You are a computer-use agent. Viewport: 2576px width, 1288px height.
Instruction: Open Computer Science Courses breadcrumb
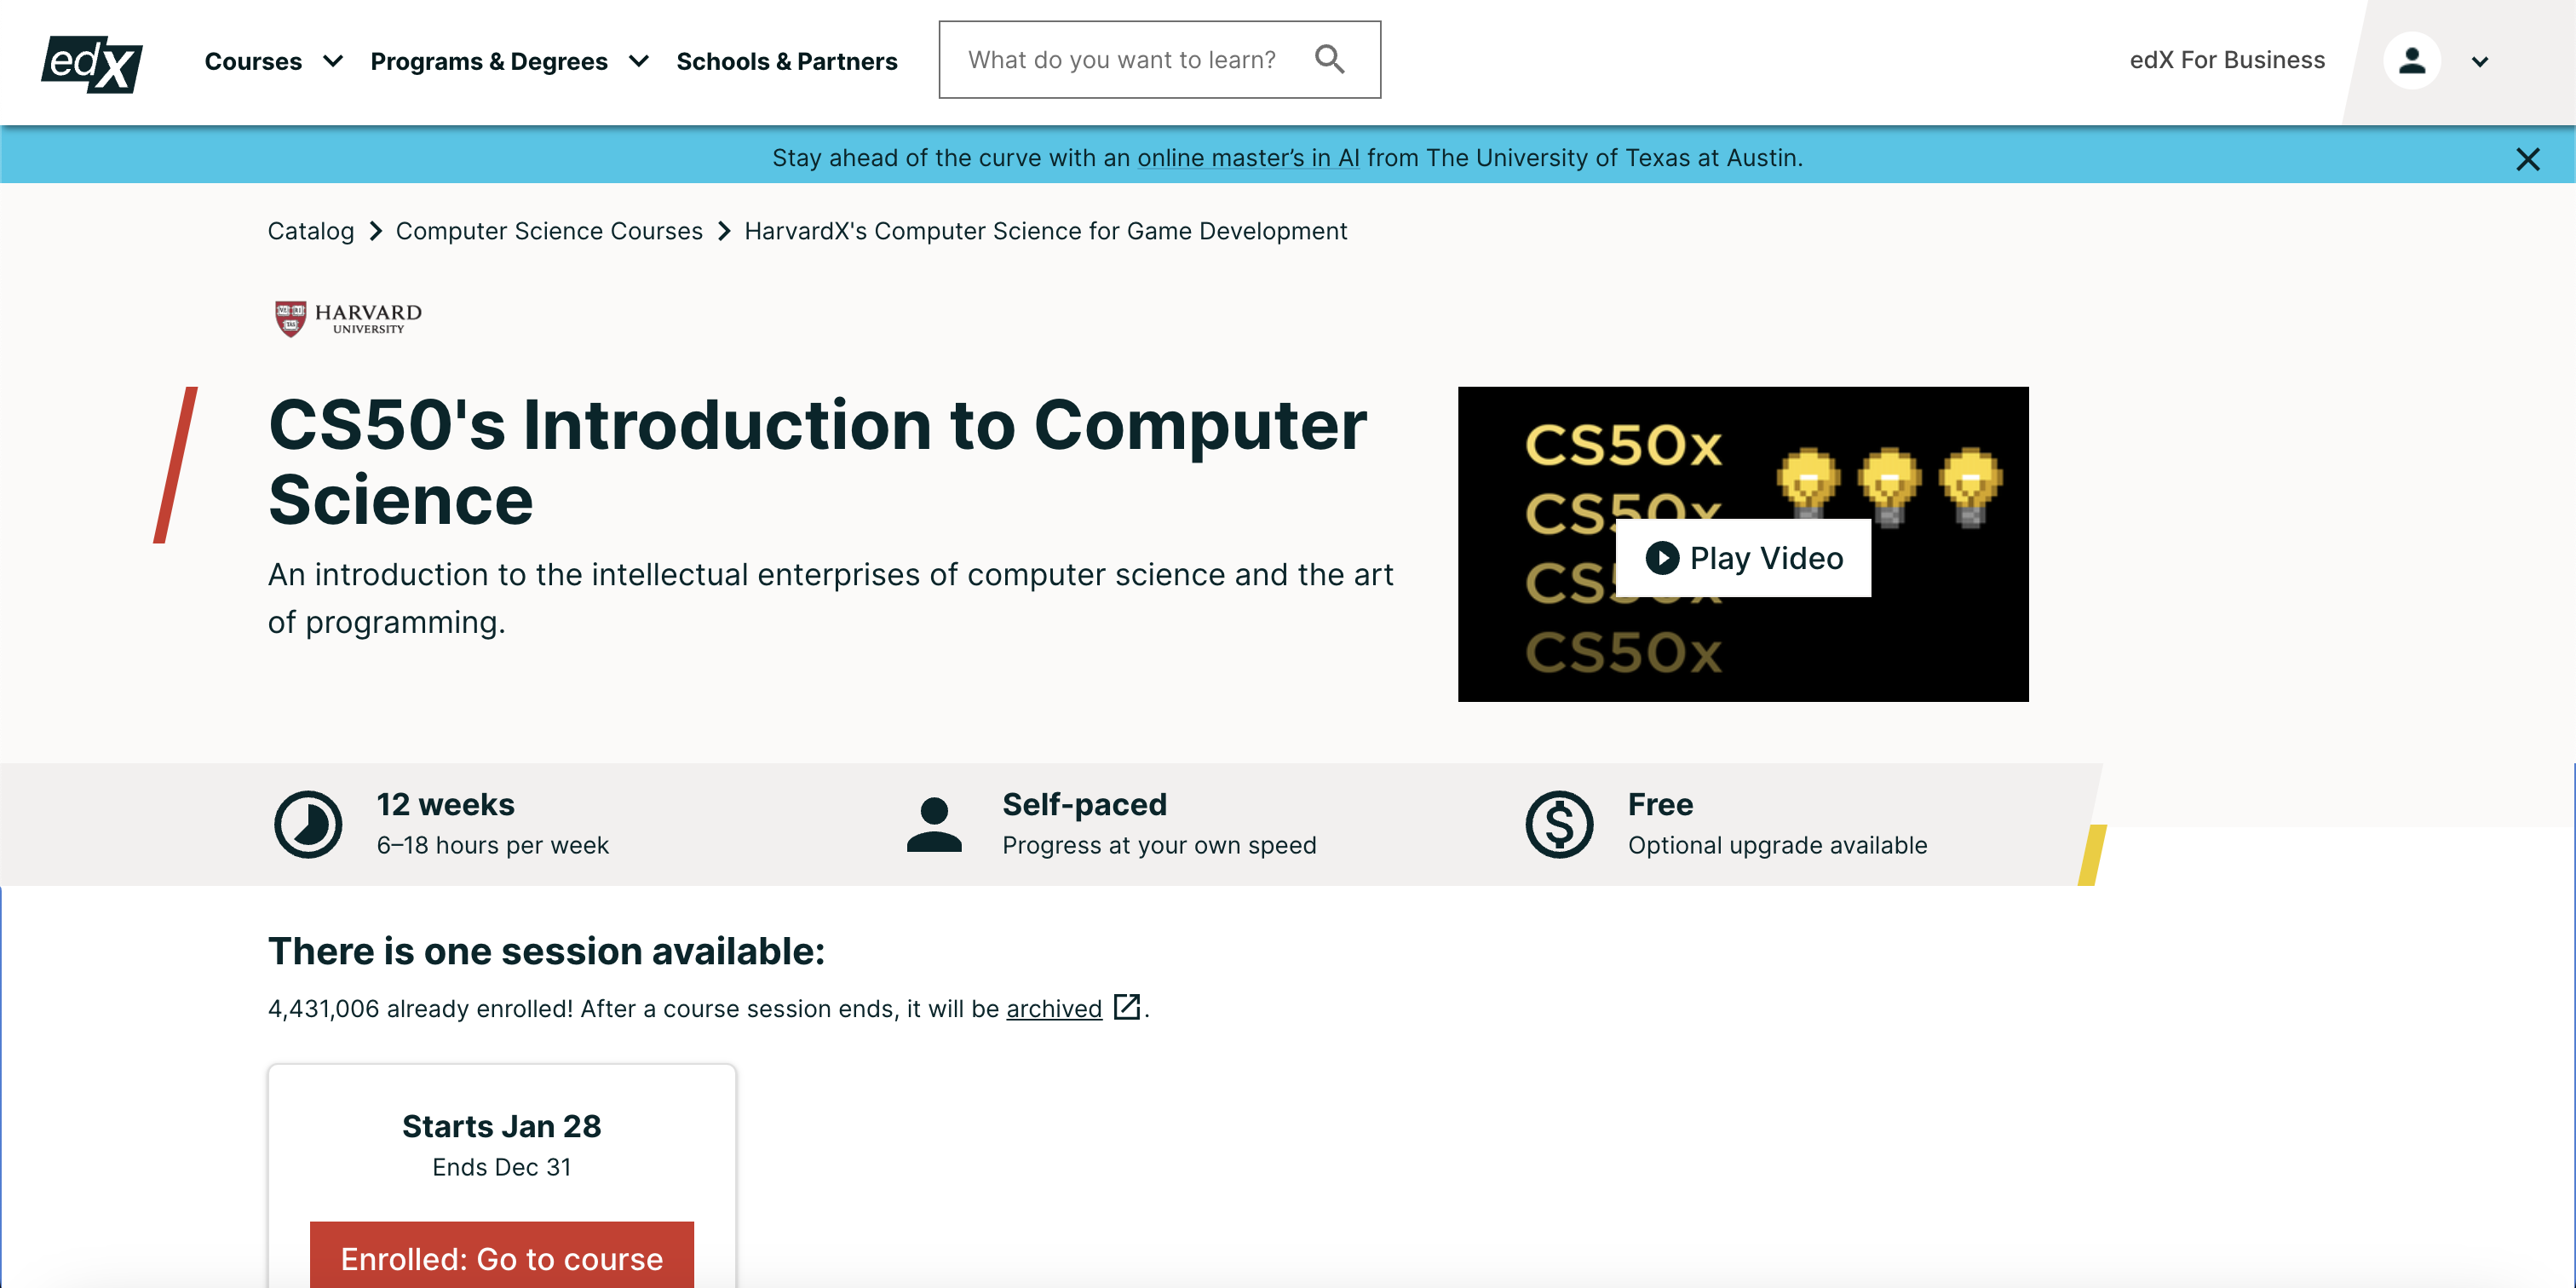[548, 231]
